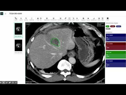Choose the grey class chip below cyst

tap(108, 29)
